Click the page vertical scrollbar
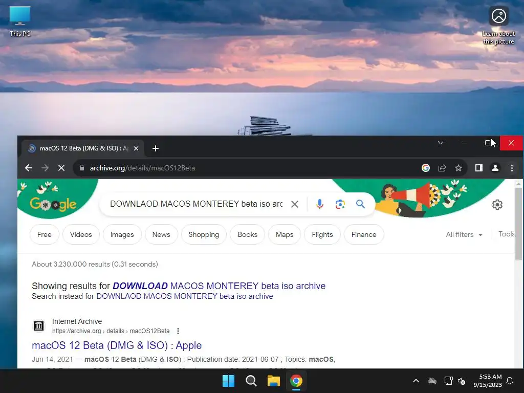 518,224
